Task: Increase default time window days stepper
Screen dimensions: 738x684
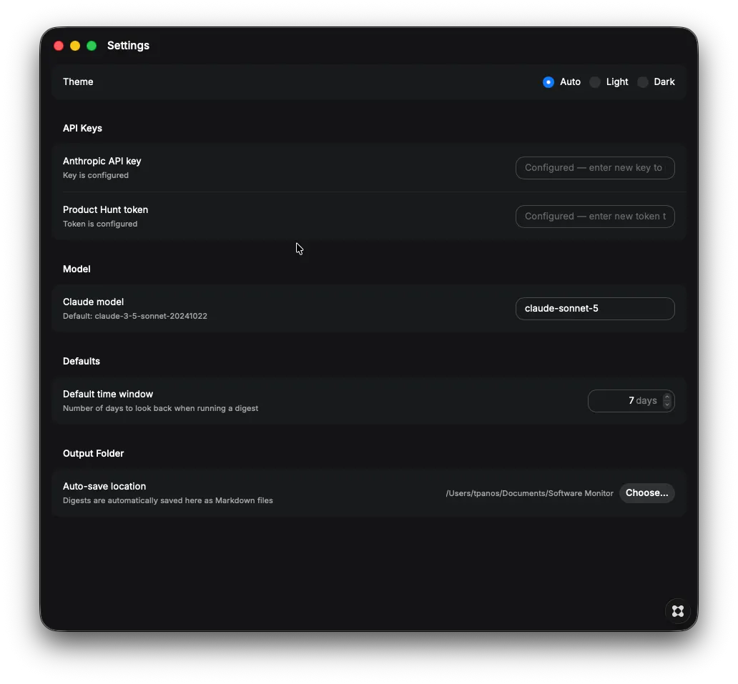Action: pos(667,397)
